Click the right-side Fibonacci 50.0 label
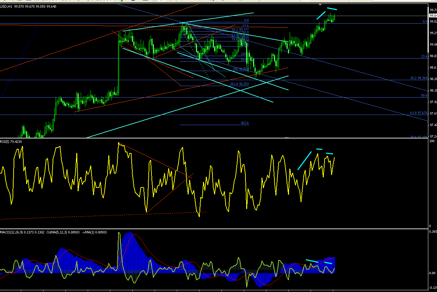Image resolution: width=437 pixels, height=292 pixels. pos(424,95)
